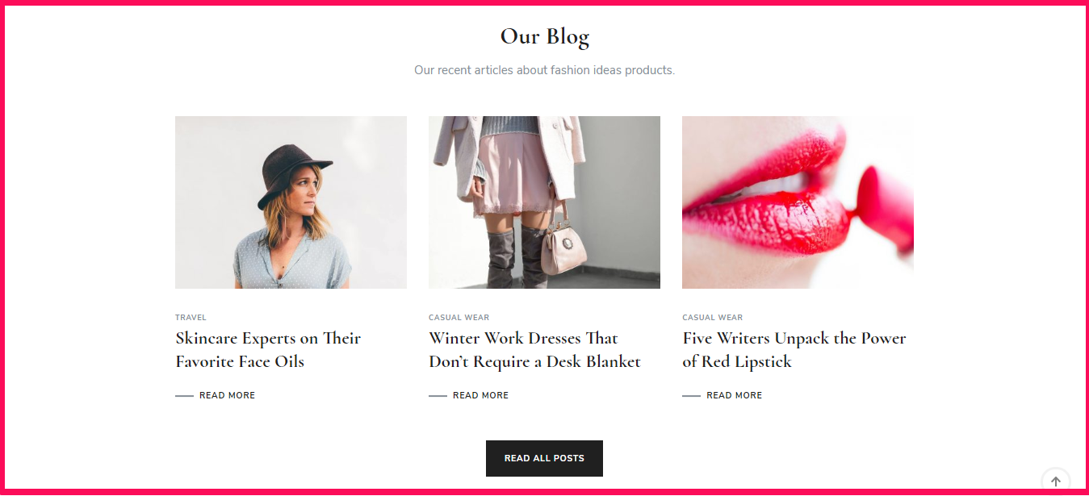Screen dimensions: 1089x496
Task: Open Winter Work Dresses post title
Action: pos(534,350)
